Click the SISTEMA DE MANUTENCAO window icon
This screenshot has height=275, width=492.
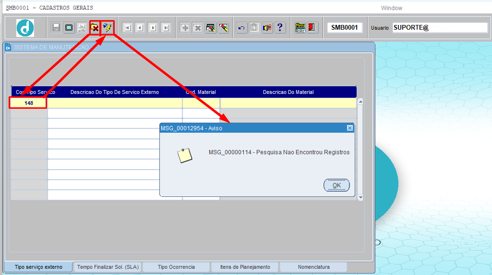8,47
